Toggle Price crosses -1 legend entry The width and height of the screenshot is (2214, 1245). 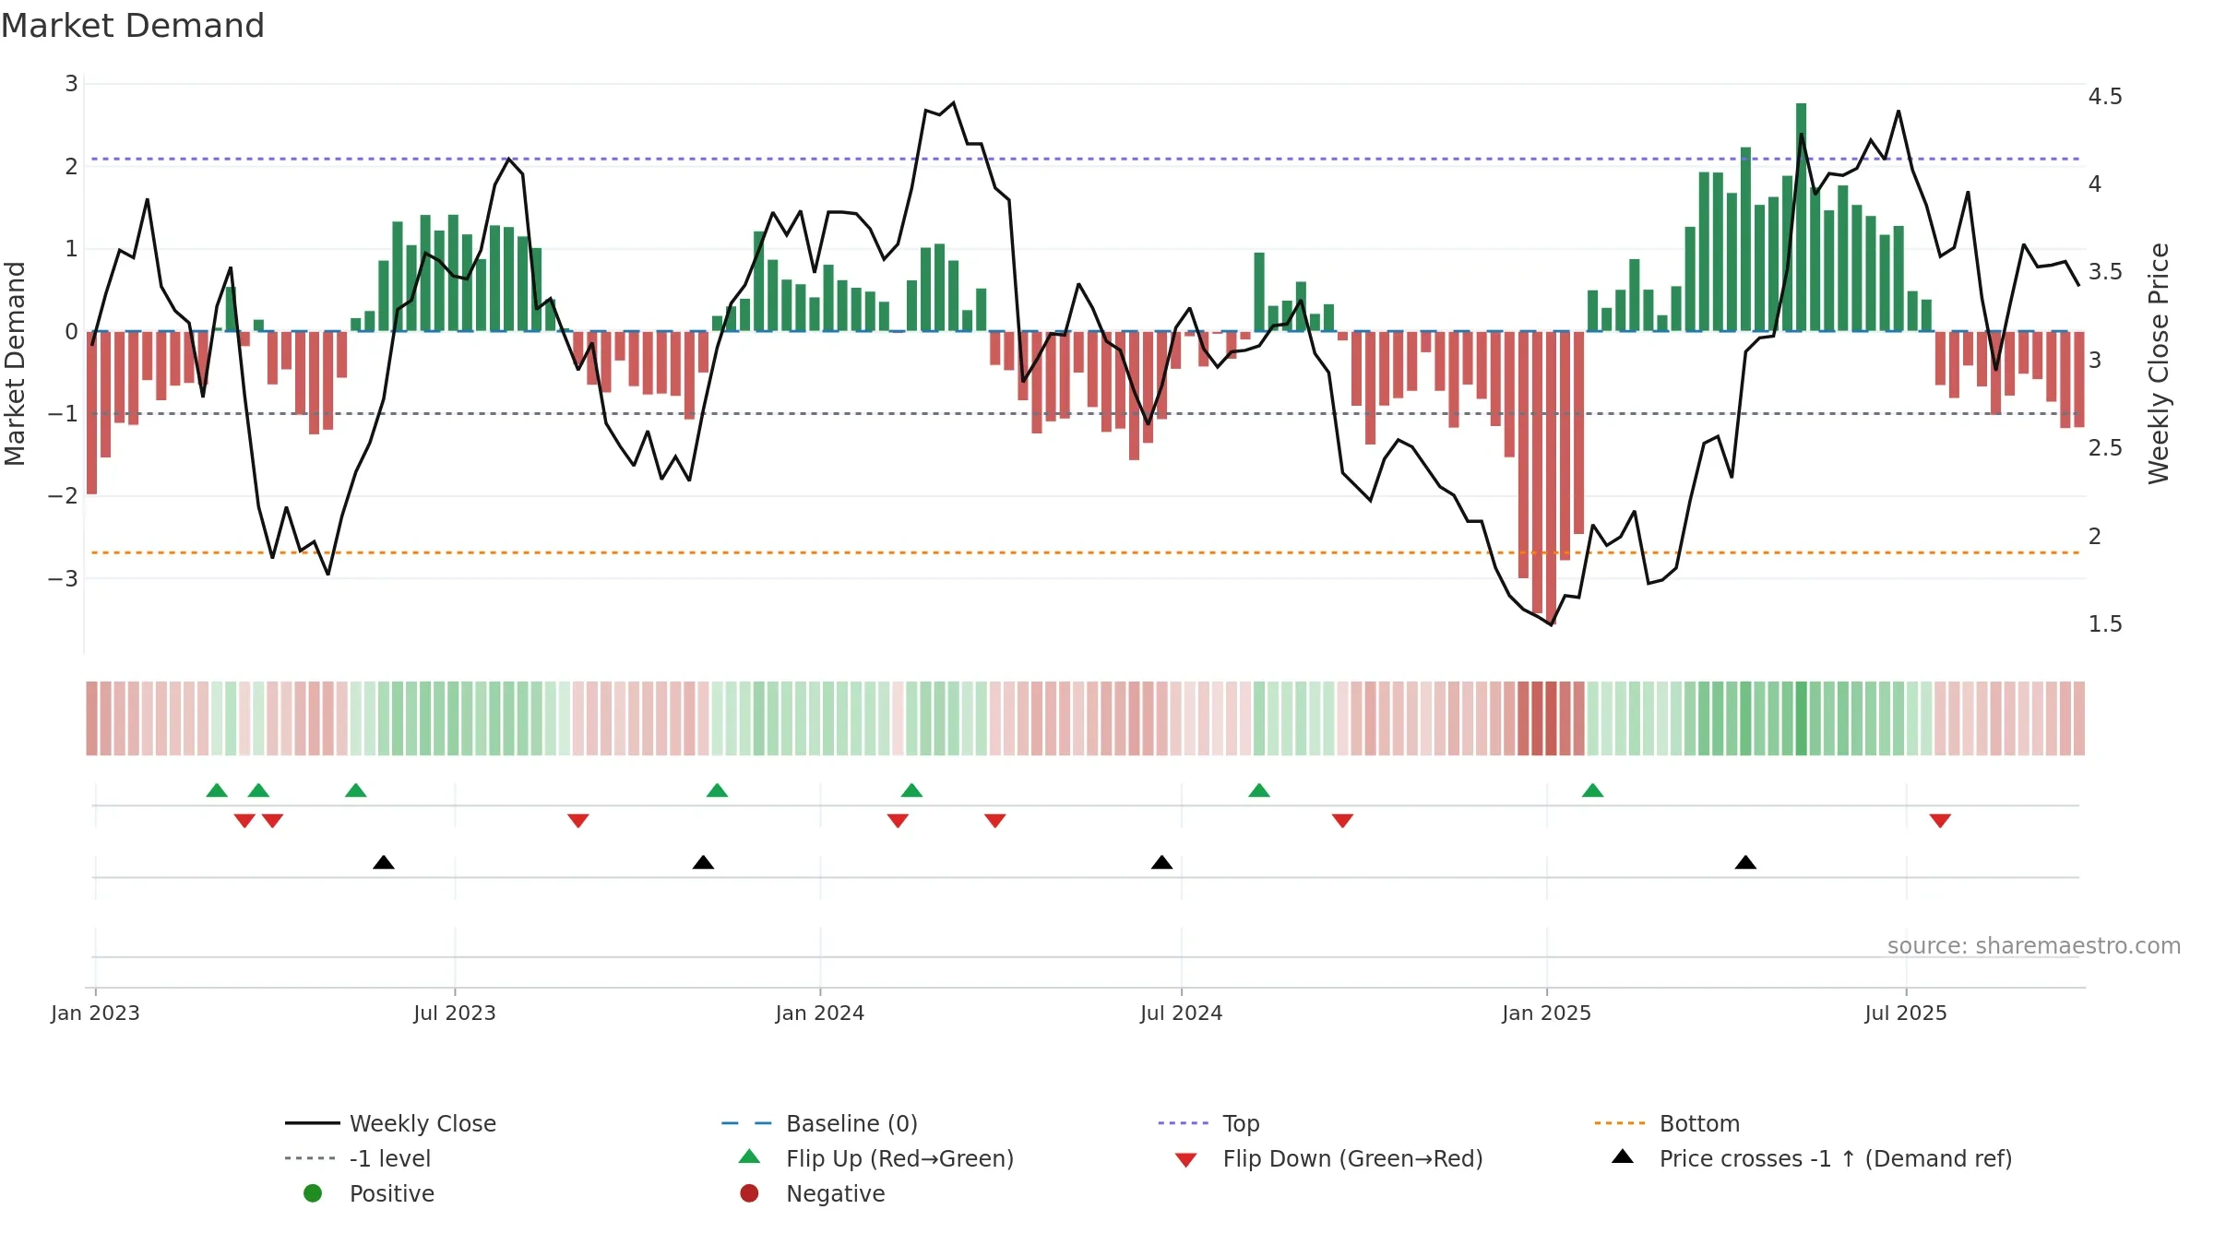pos(1812,1158)
